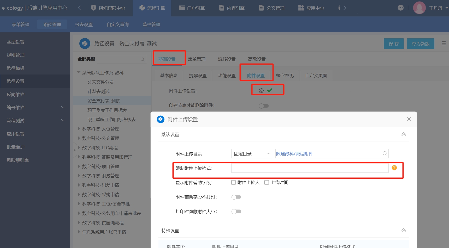Viewport: 449px width, 248px height.
Task: Open the 签字意见 tab
Action: pos(285,76)
